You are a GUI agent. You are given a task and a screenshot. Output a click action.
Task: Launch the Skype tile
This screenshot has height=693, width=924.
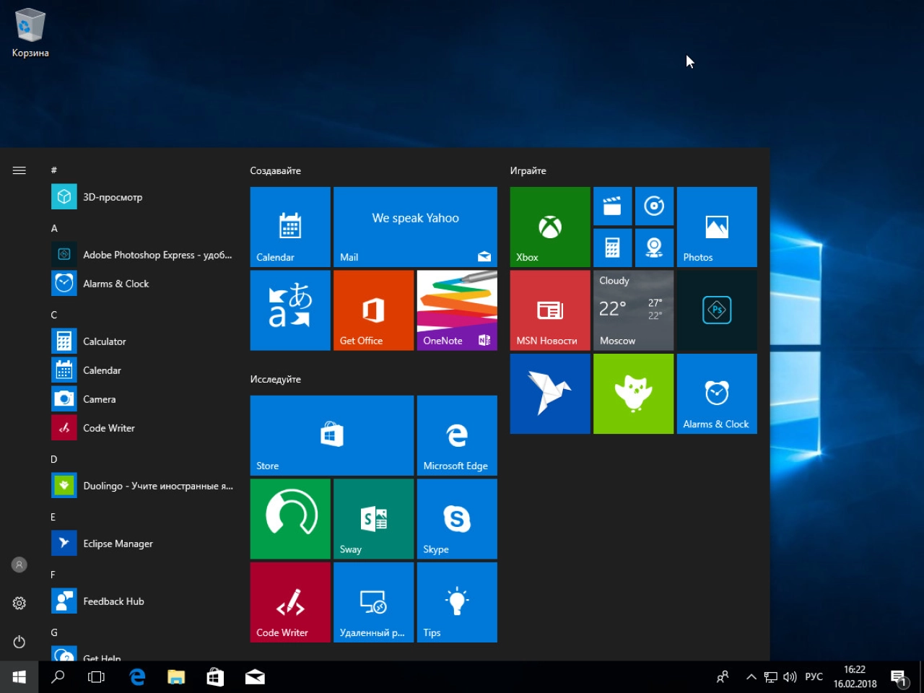coord(457,519)
